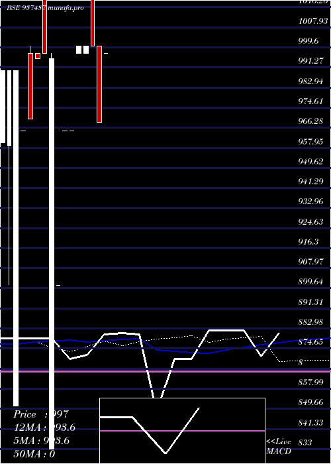Click the 857.99 price axis label
Viewport: 331px width, 464px height.
point(310,382)
